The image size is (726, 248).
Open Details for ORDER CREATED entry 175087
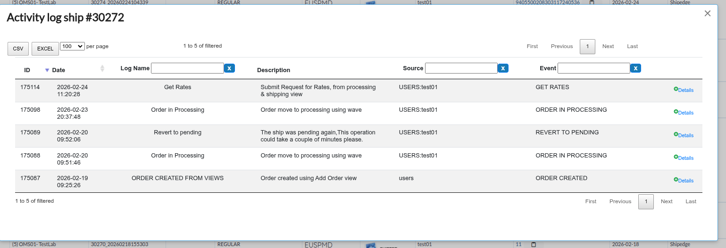684,180
